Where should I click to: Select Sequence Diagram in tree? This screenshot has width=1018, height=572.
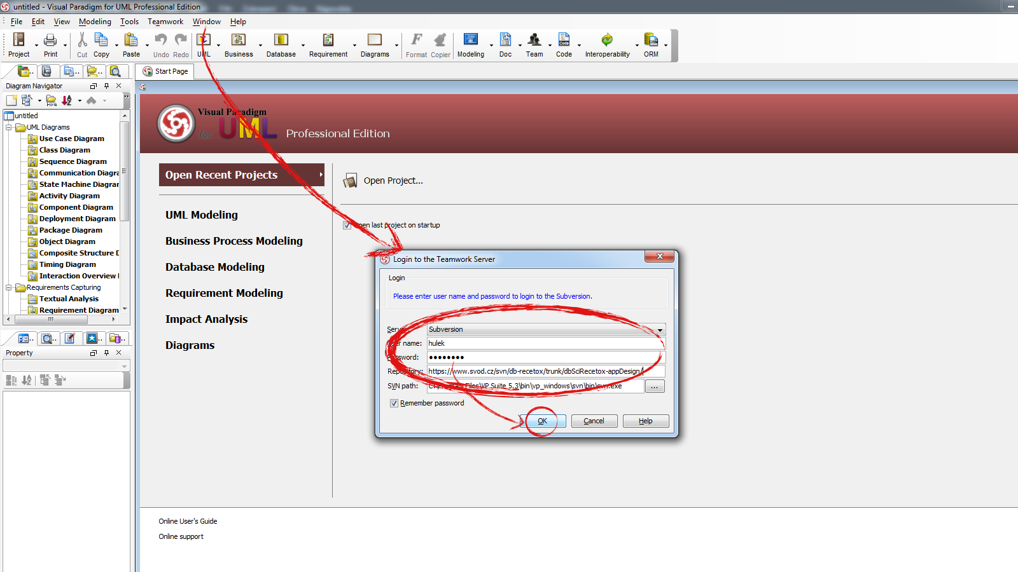(x=73, y=161)
